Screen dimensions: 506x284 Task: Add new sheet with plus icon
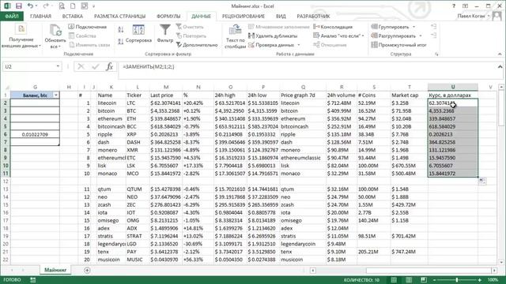click(87, 270)
